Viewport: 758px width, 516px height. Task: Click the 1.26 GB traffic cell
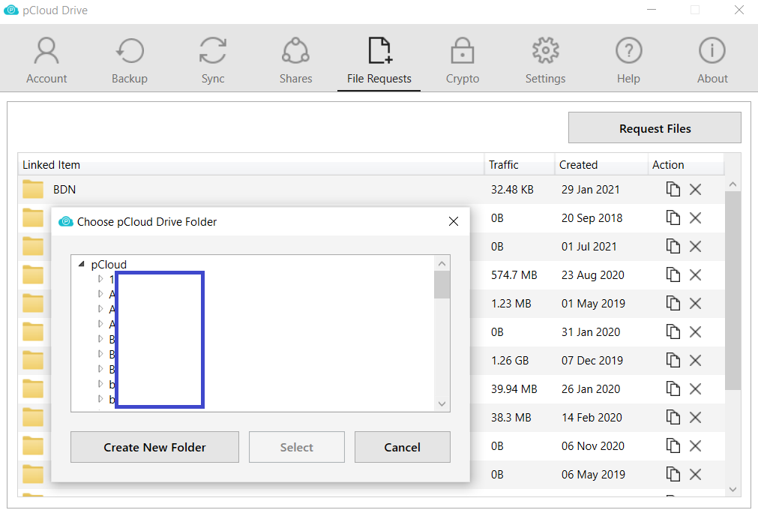(x=510, y=360)
